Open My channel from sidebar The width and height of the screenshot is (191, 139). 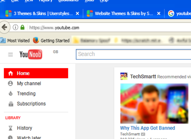29,83
